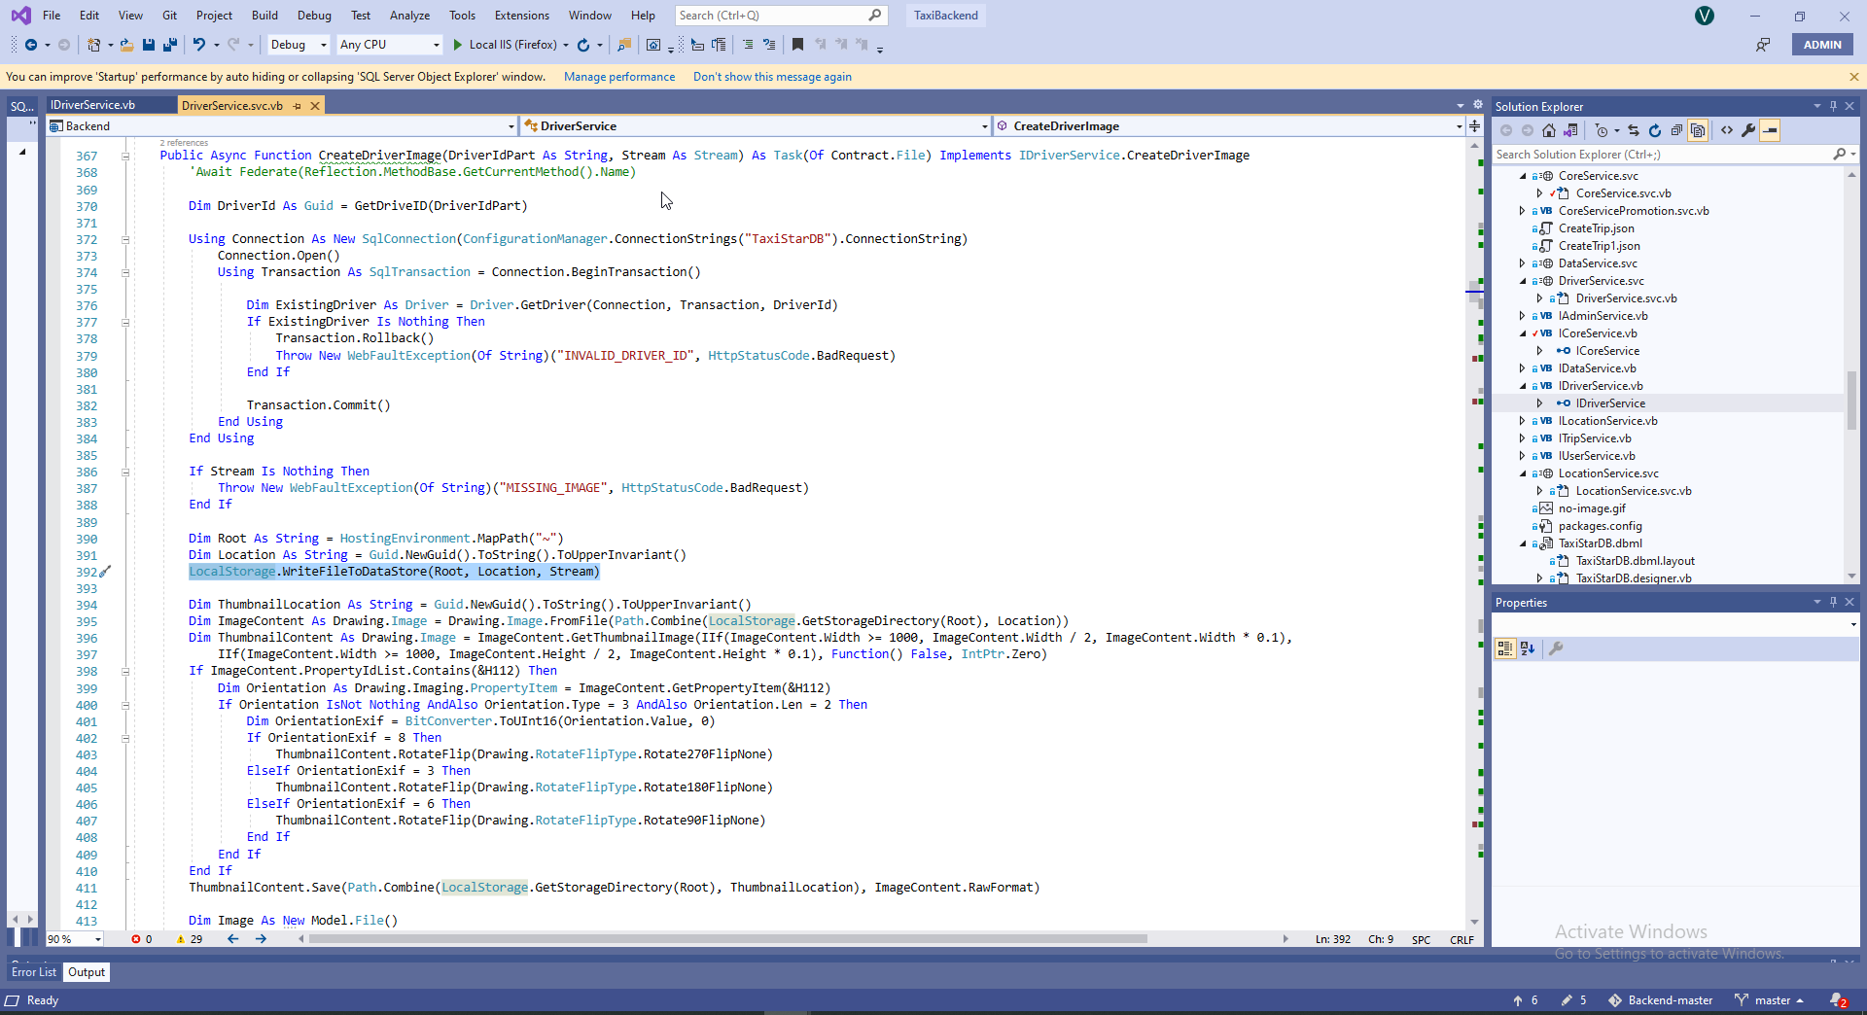Click the Alphabetical sort icon in Properties
The image size is (1867, 1015).
(x=1528, y=648)
